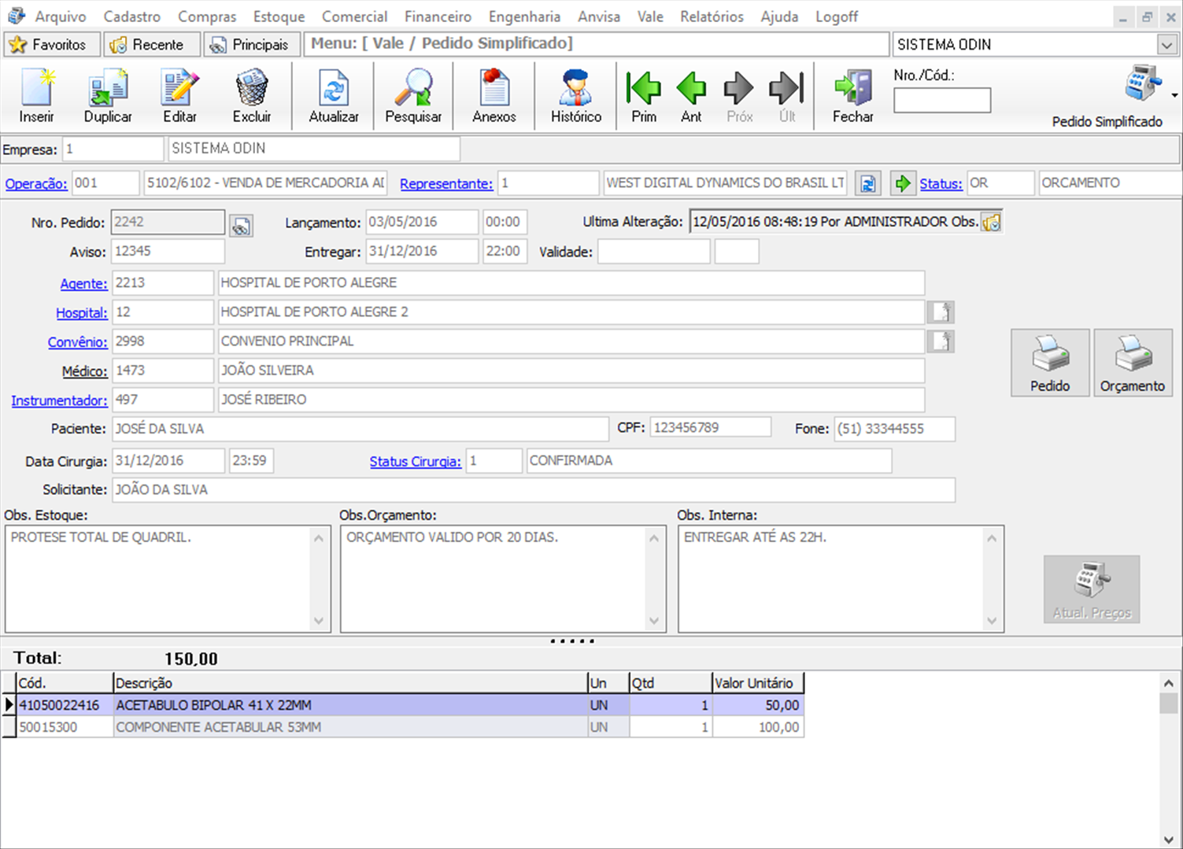The width and height of the screenshot is (1183, 849).
Task: Open the Financeiro menu
Action: tap(438, 17)
